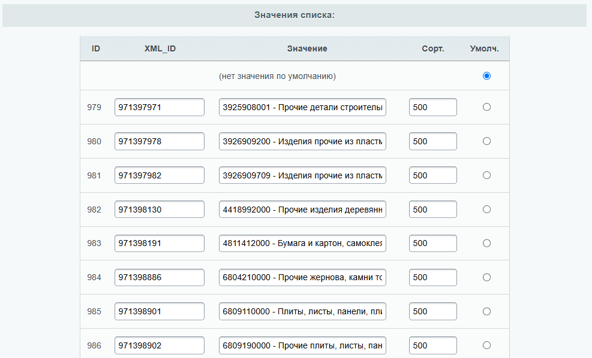
Task: Edit XML_ID field containing 971398191
Action: pyautogui.click(x=160, y=244)
